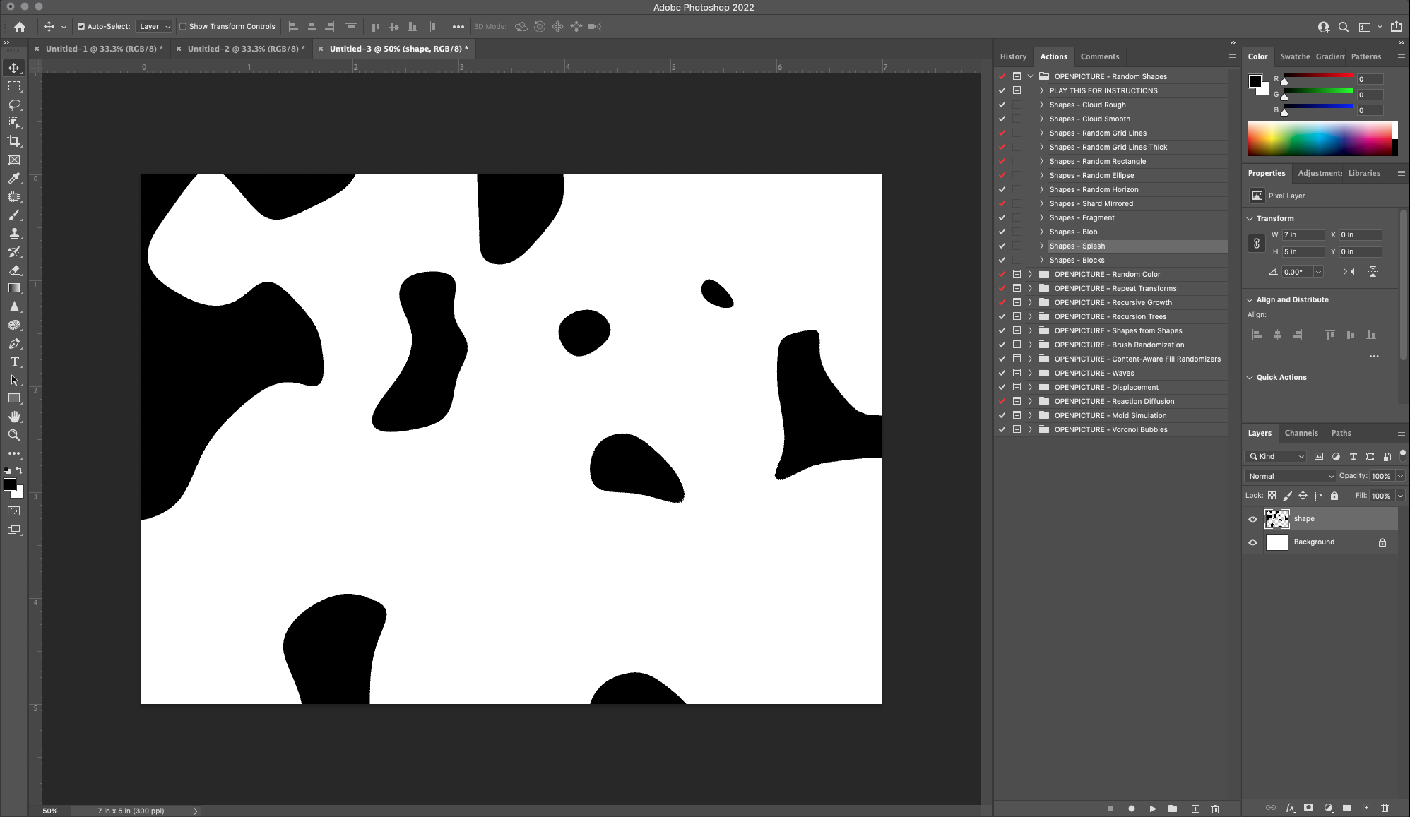Select the Pen tool
The height and width of the screenshot is (817, 1410).
[14, 344]
